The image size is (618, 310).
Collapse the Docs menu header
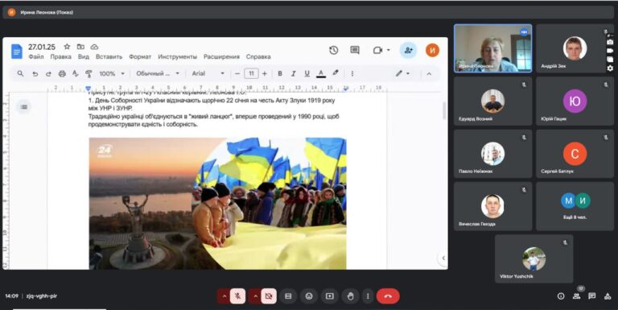click(429, 74)
